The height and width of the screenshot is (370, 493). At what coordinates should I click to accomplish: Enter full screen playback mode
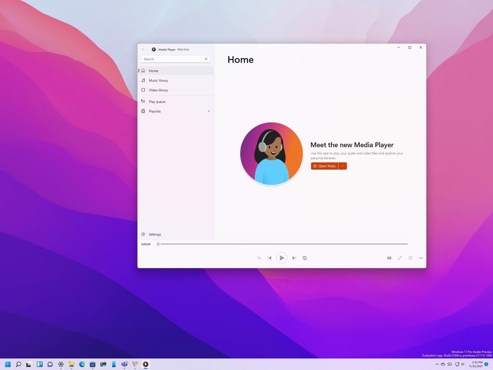[x=400, y=258]
